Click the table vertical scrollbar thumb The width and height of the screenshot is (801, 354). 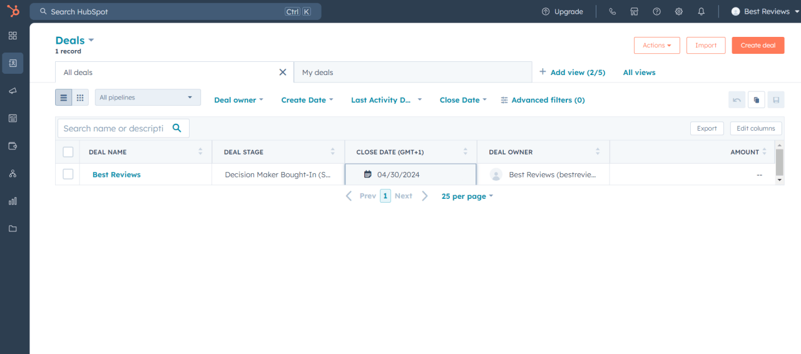tap(779, 162)
